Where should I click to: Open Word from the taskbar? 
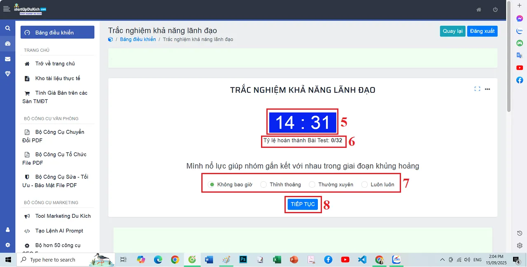(209, 260)
